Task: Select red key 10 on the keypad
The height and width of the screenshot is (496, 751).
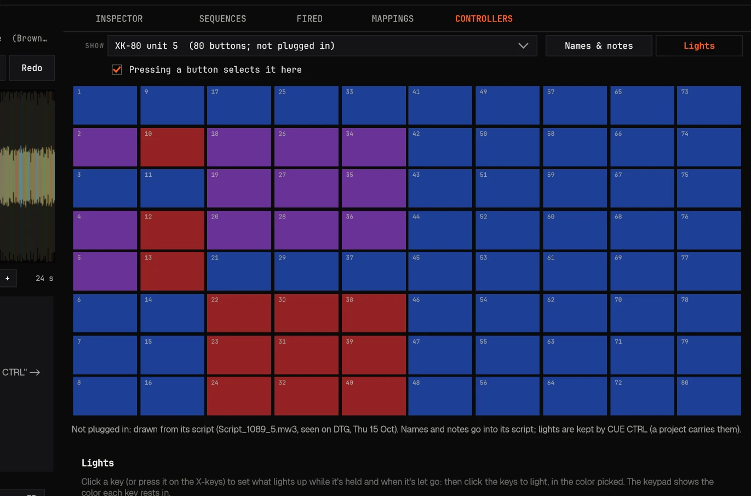Action: coord(172,147)
